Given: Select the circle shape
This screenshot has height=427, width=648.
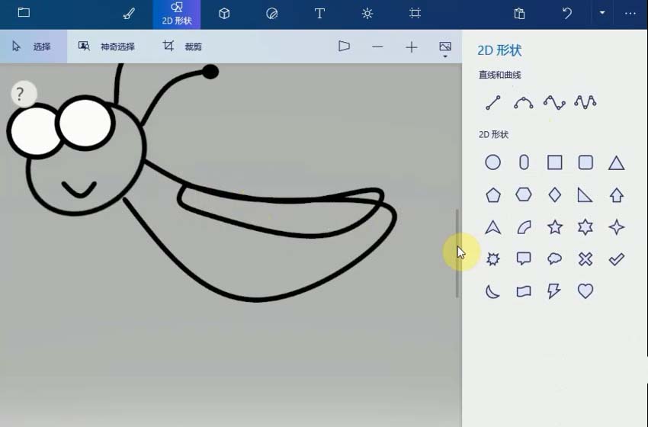Looking at the screenshot, I should point(492,162).
